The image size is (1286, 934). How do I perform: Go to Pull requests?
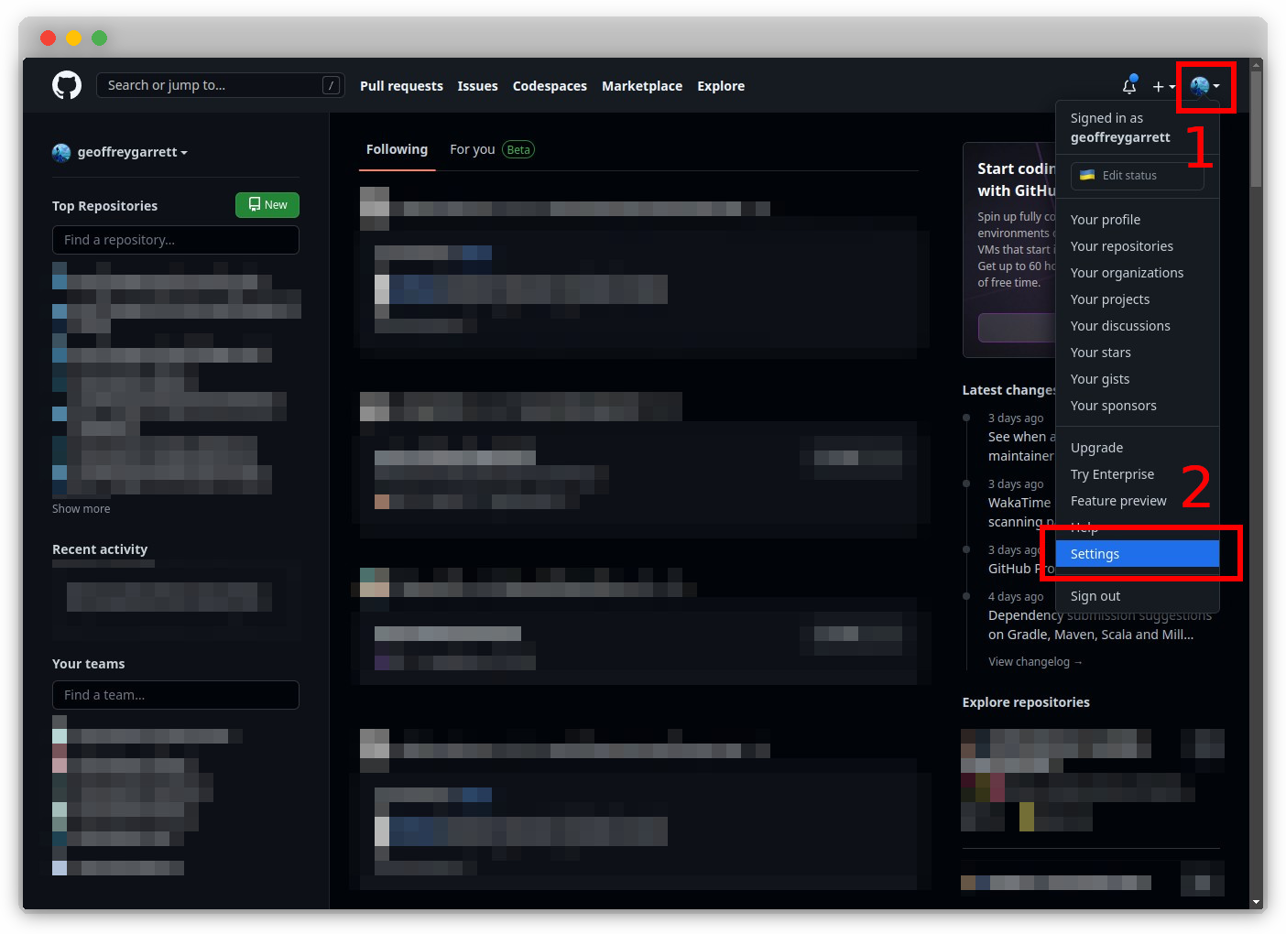(x=401, y=86)
